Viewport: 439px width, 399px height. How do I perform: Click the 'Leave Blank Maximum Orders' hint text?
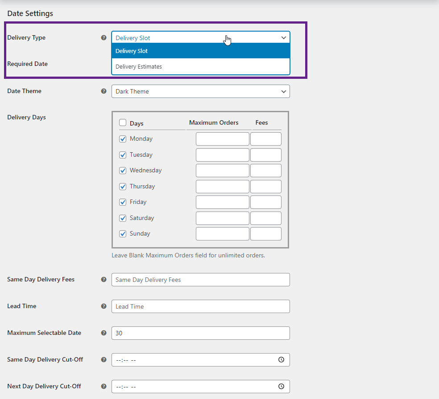(x=188, y=255)
